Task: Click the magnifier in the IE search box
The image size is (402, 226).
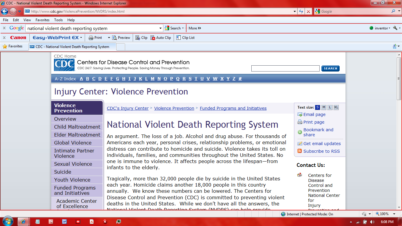Action: tap(393, 11)
